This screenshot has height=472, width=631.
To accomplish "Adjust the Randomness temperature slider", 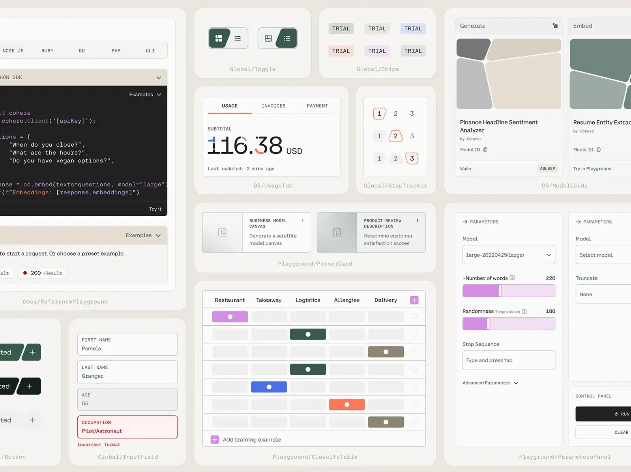I will pyautogui.click(x=489, y=324).
